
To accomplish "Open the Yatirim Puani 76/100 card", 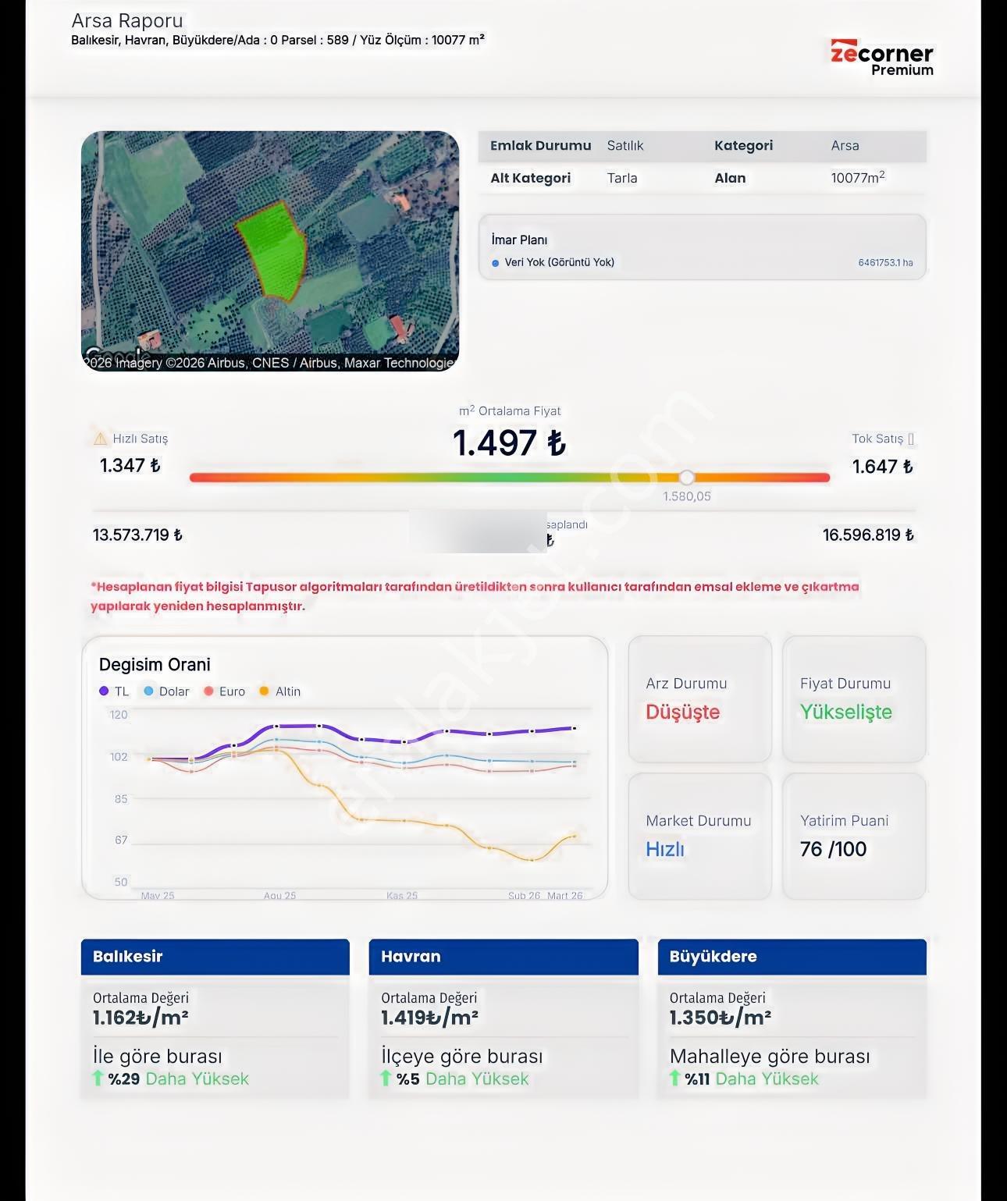I will click(x=854, y=837).
